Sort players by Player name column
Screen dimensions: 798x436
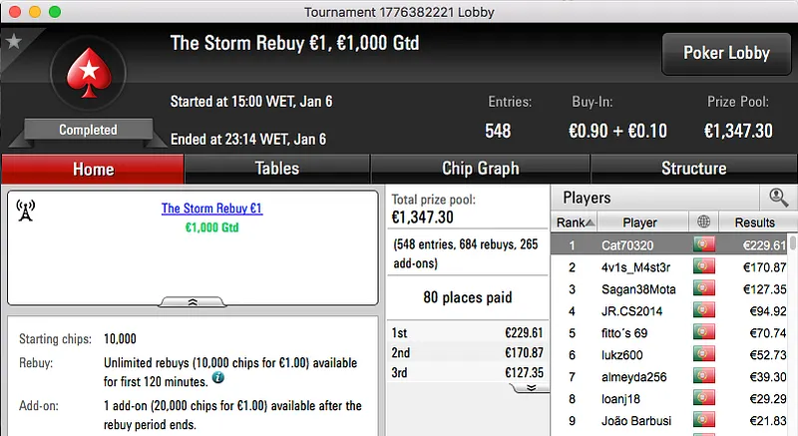coord(639,222)
